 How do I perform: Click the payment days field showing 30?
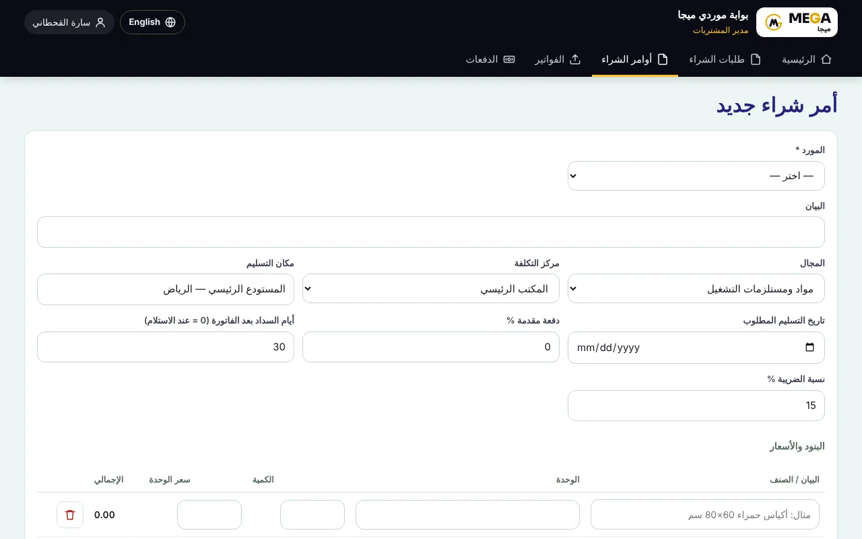166,347
